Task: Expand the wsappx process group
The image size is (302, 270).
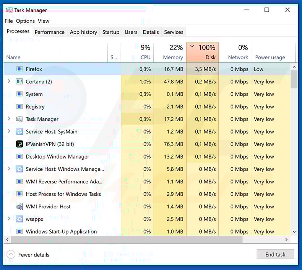Action: [x=9, y=219]
